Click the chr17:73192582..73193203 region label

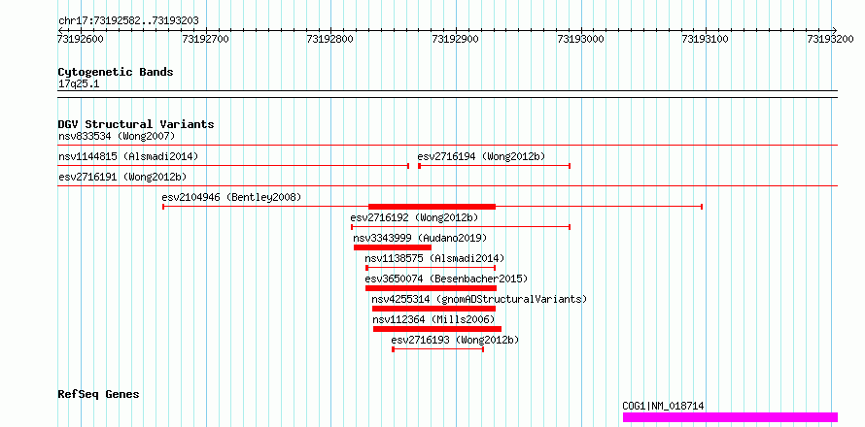tap(128, 21)
